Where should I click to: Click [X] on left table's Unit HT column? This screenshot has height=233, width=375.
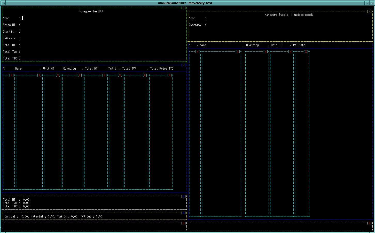point(58,75)
